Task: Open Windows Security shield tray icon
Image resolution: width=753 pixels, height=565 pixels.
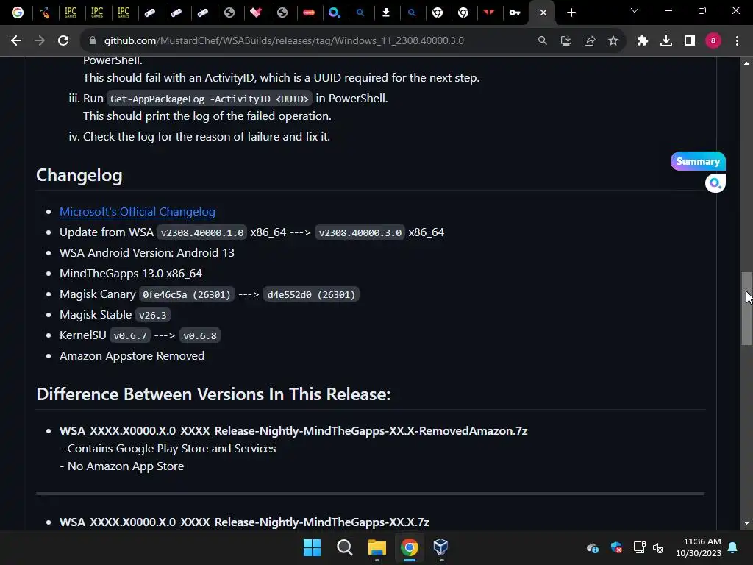Action: tap(616, 547)
